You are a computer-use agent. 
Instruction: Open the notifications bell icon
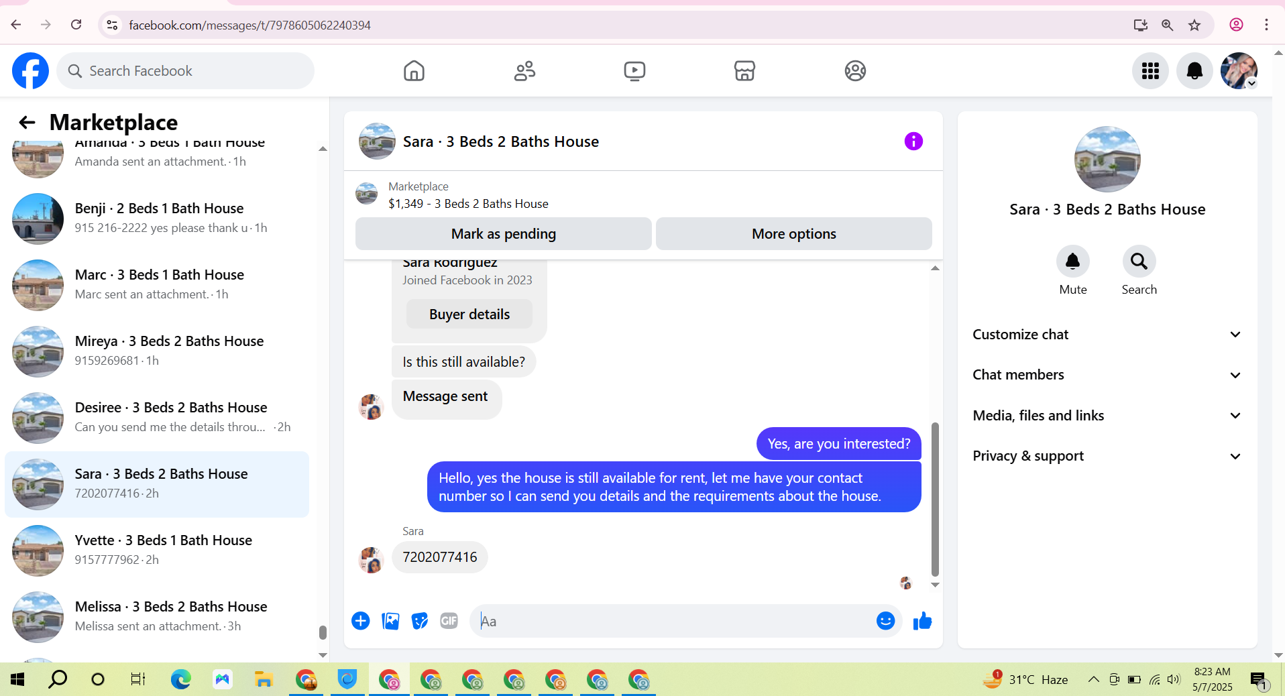1194,70
